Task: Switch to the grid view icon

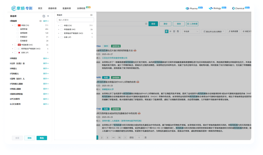Action: [174, 31]
